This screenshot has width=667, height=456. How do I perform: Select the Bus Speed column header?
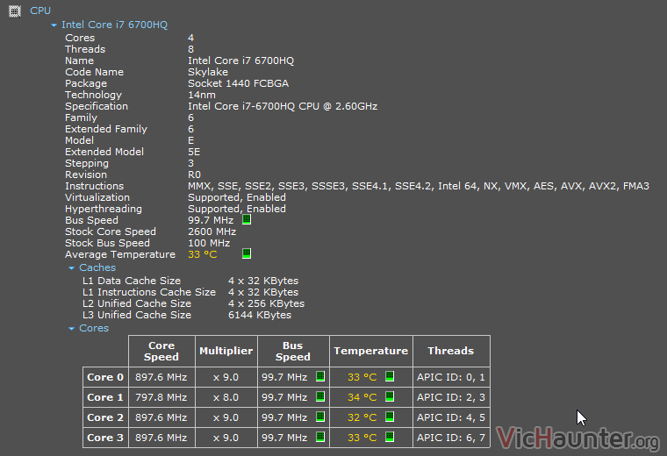tap(293, 351)
